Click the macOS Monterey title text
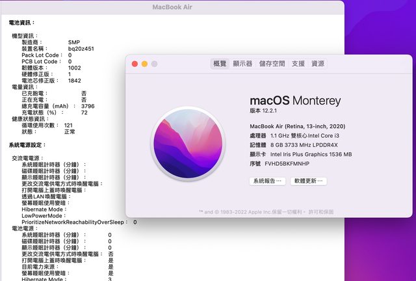Image resolution: width=416 pixels, height=281 pixels. pyautogui.click(x=295, y=100)
